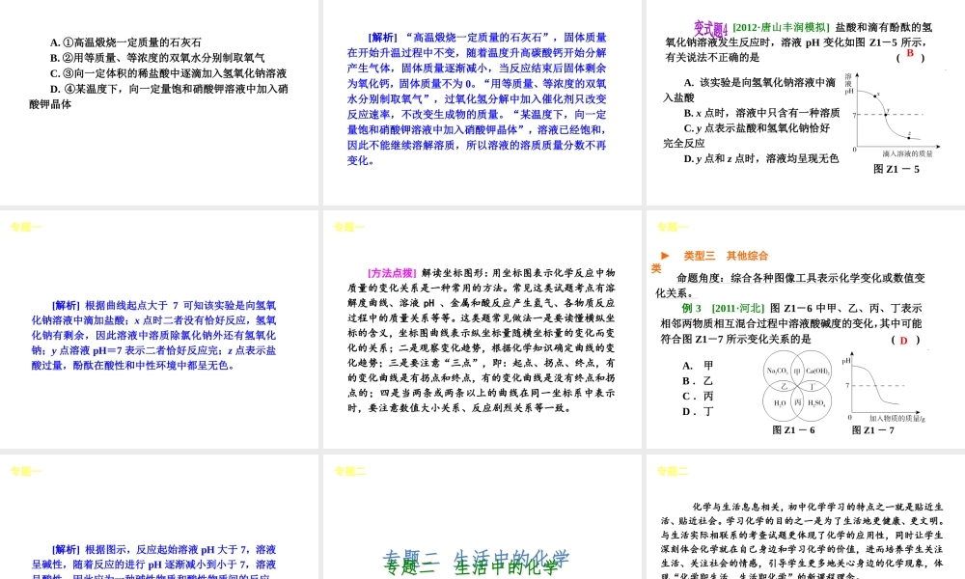Image resolution: width=965 pixels, height=579 pixels.
Task: Click the yellow '专题一' label above 根据图示 explanation
Action: [x=26, y=471]
